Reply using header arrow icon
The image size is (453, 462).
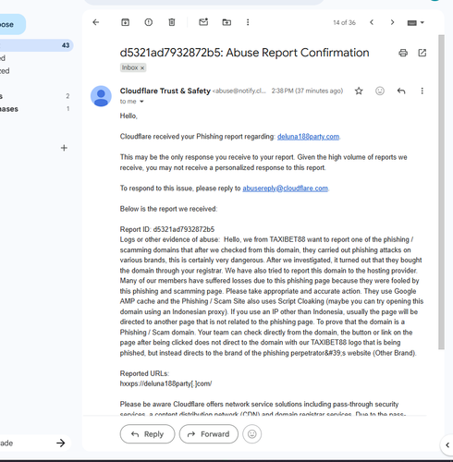401,91
